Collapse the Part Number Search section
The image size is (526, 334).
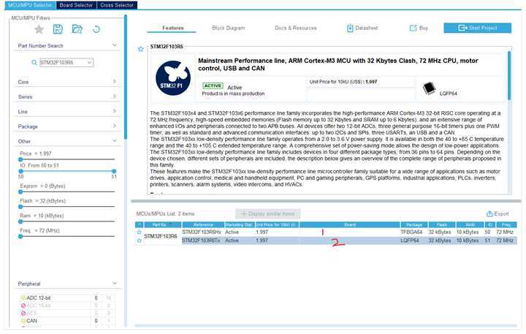115,45
